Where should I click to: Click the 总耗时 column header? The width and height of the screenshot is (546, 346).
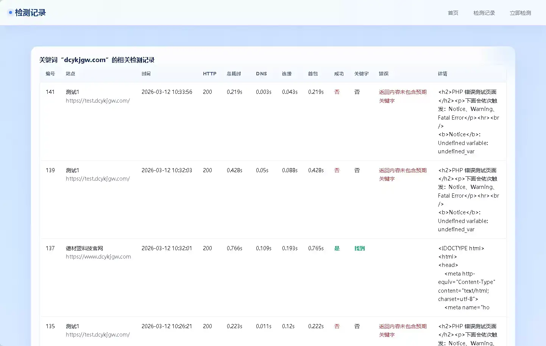pyautogui.click(x=234, y=74)
